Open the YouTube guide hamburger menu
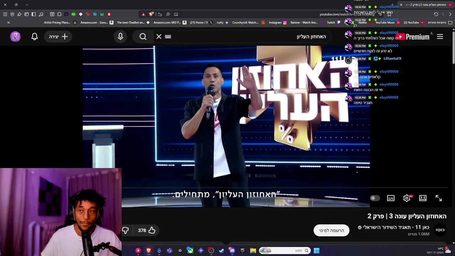 click(440, 37)
